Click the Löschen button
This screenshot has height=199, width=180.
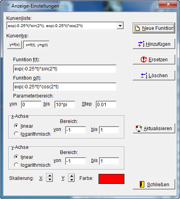tap(154, 76)
